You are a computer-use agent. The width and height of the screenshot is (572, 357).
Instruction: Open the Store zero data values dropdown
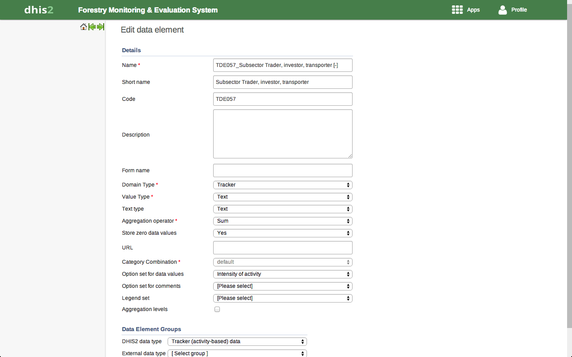point(282,233)
